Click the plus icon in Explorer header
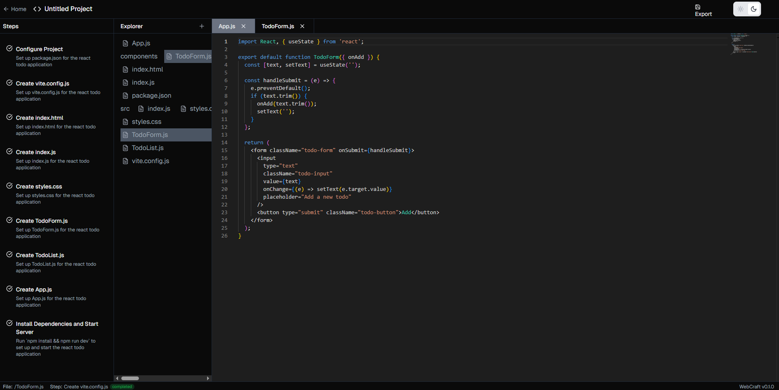The width and height of the screenshot is (779, 390). [x=202, y=26]
